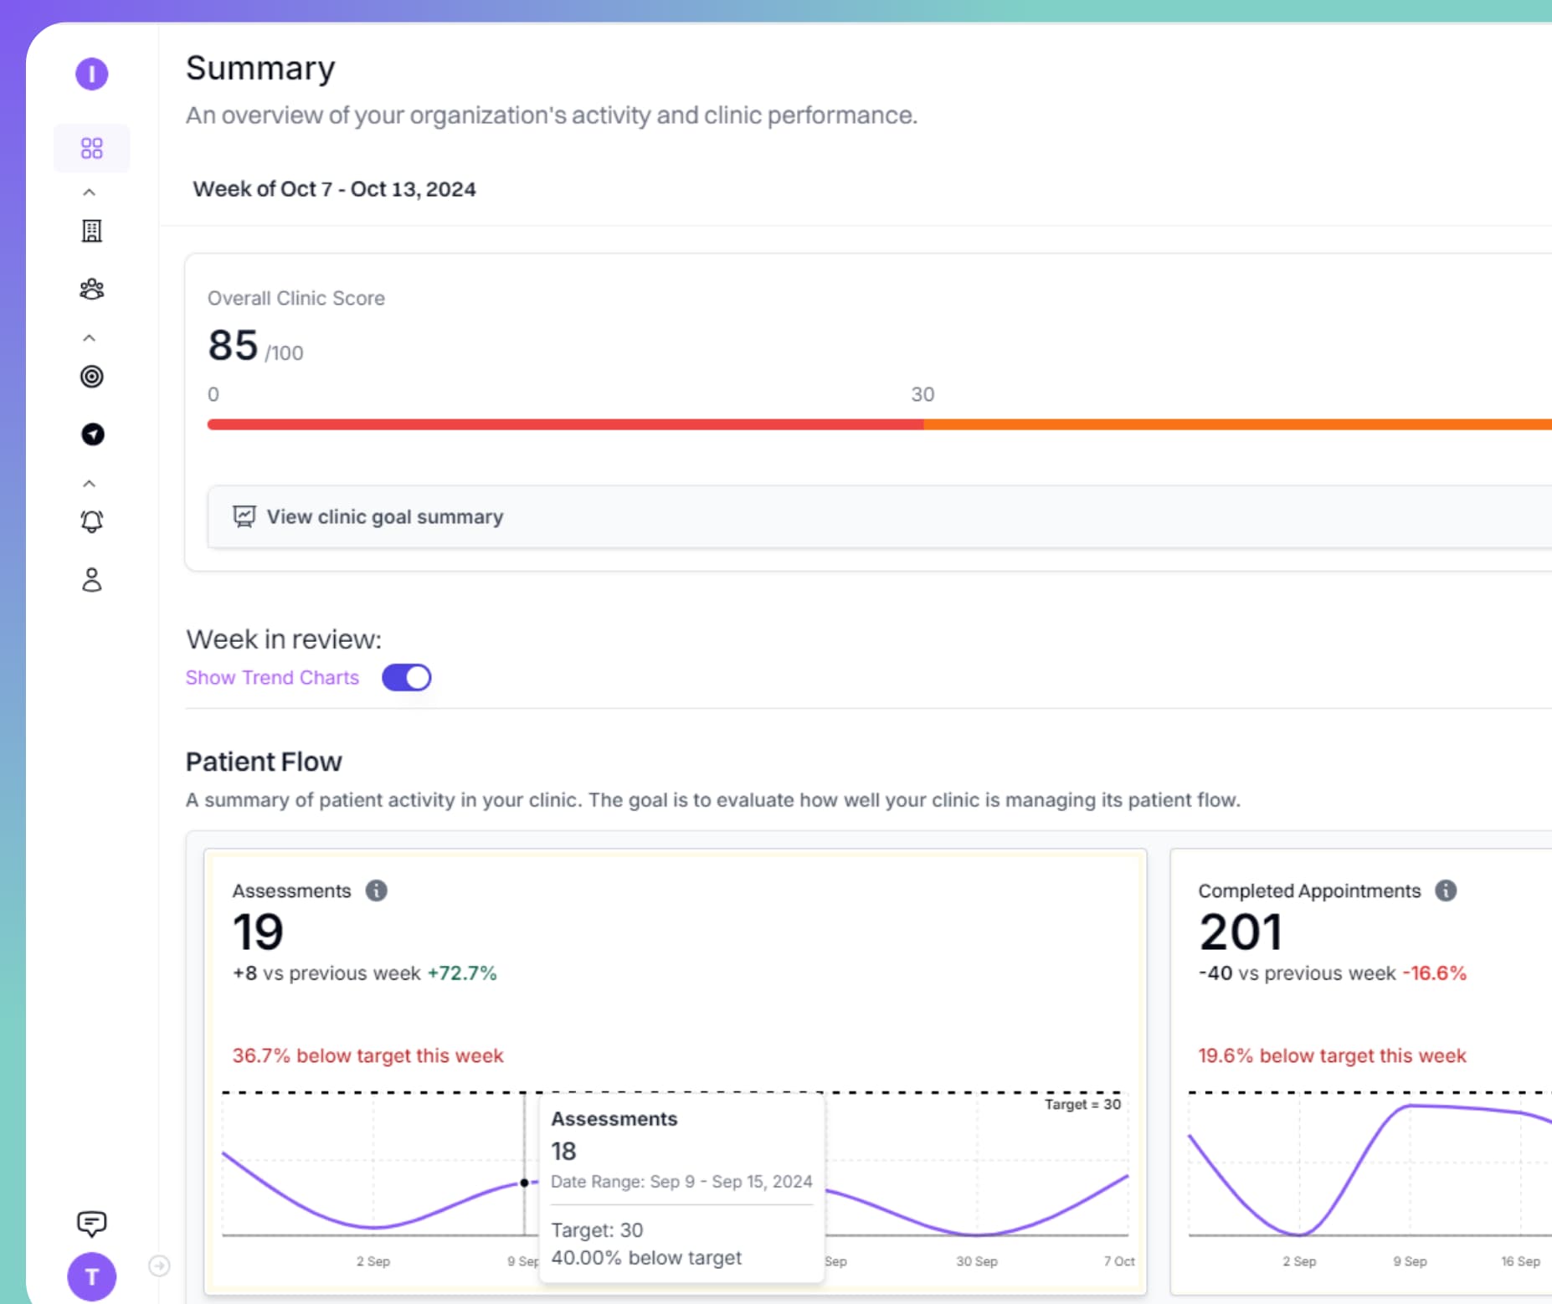Open the Assessments info tooltip
The width and height of the screenshot is (1552, 1304).
(x=377, y=891)
